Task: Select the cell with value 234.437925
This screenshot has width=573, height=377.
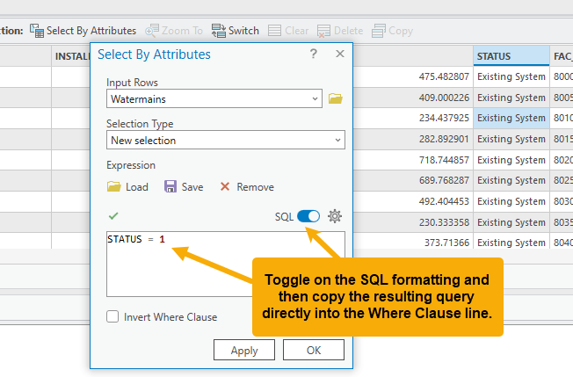Action: tap(413, 118)
